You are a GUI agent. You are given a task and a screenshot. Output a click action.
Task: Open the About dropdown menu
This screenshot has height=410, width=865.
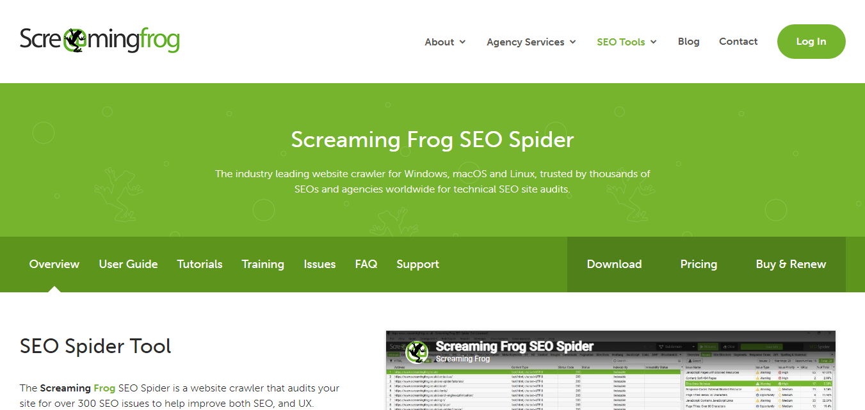click(445, 42)
